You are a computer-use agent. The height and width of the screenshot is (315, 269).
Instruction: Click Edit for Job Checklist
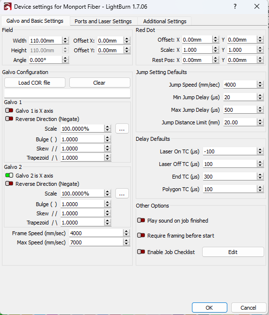pyautogui.click(x=233, y=252)
